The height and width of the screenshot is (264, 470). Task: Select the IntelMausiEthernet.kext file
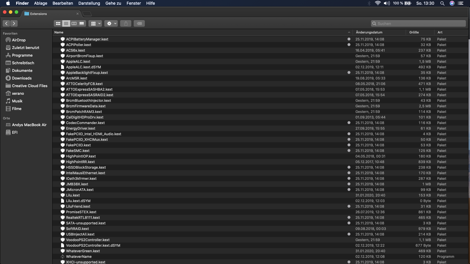click(260, 173)
